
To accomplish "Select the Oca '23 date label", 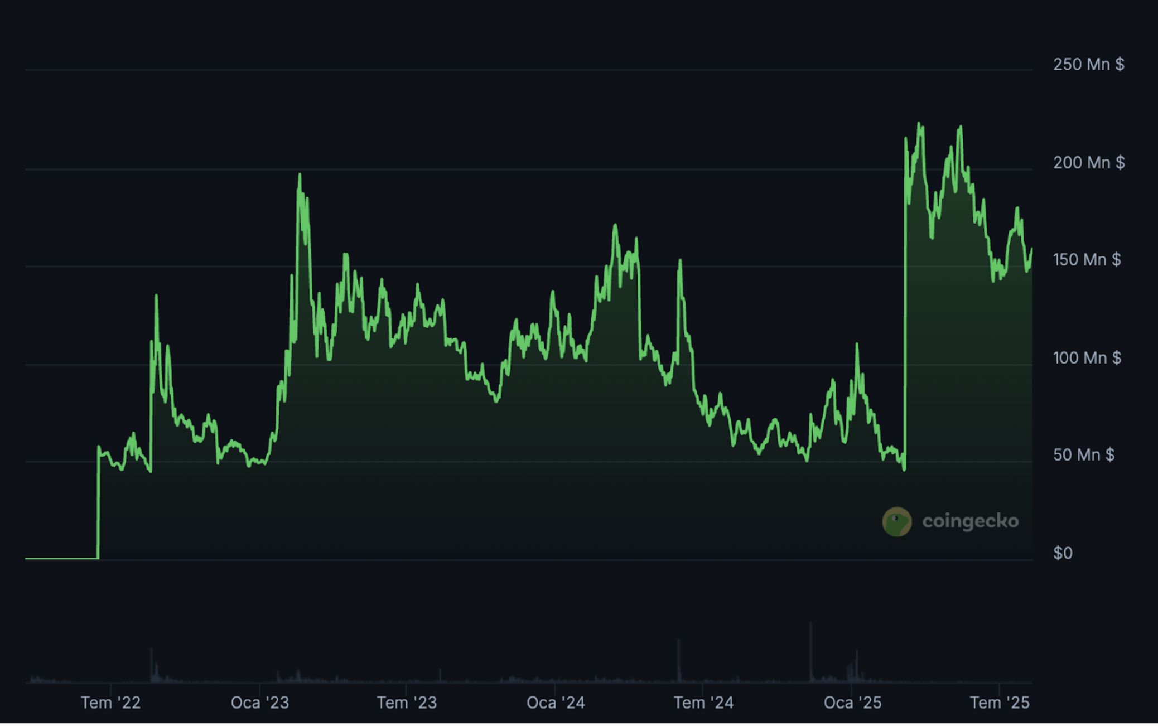I will point(260,703).
